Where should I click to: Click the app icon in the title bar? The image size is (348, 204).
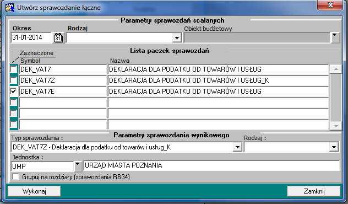10,8
